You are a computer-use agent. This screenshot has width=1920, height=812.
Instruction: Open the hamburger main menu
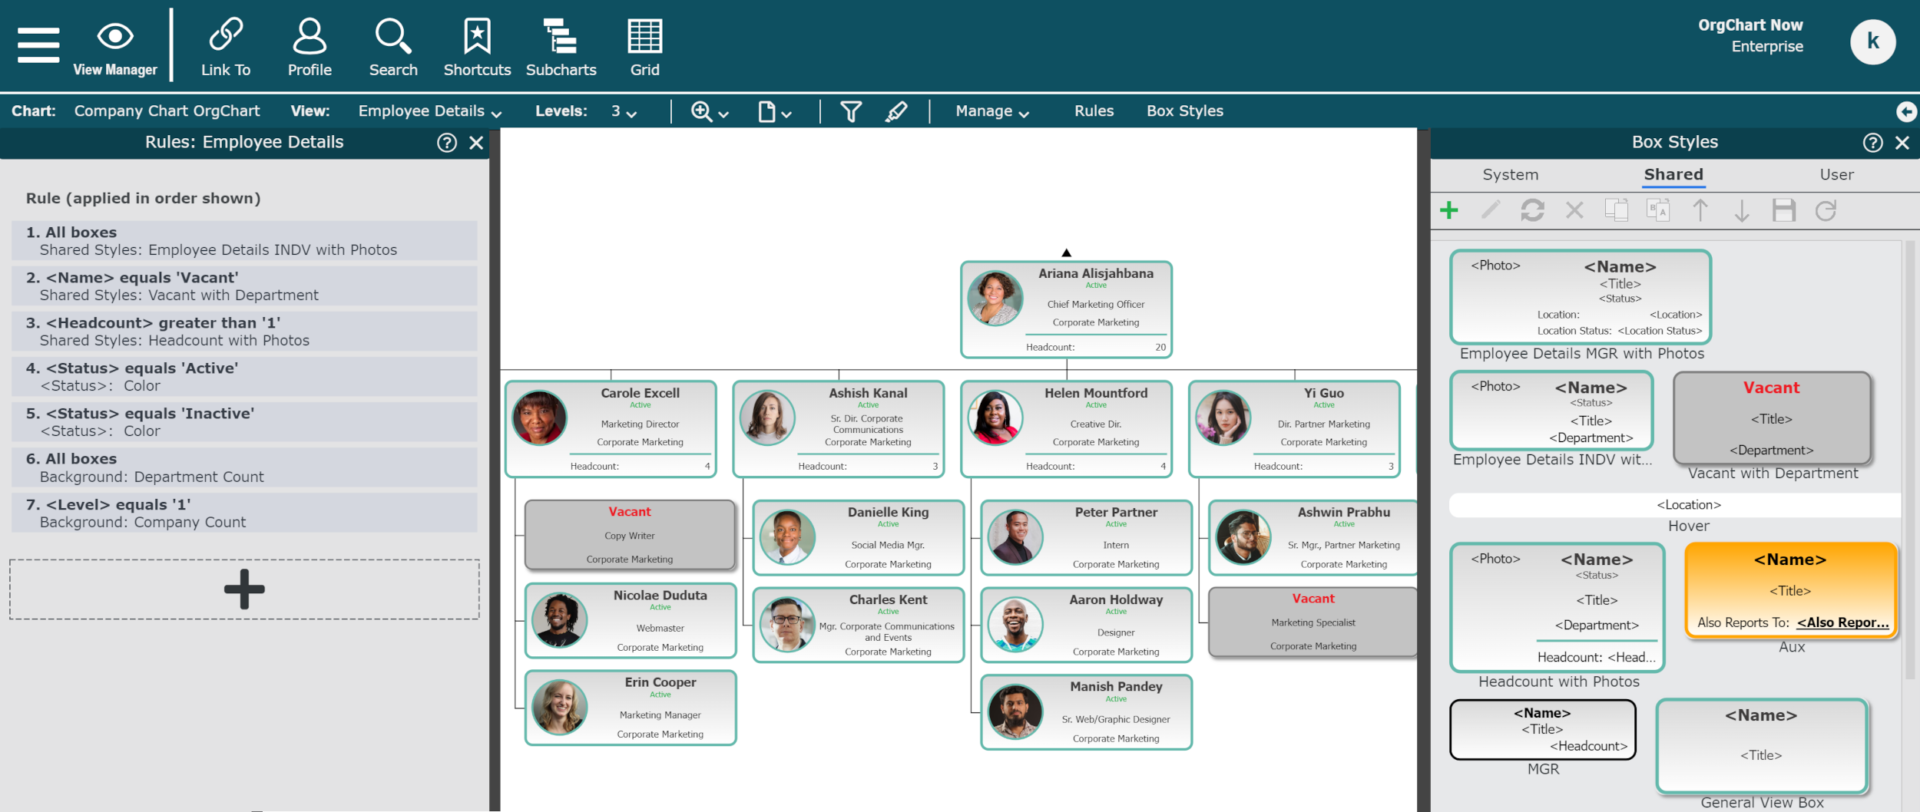coord(38,45)
